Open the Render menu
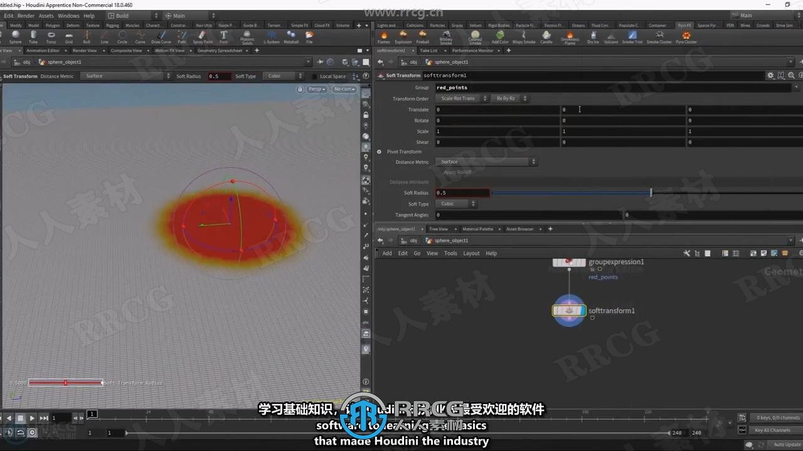The width and height of the screenshot is (803, 451). click(x=26, y=16)
